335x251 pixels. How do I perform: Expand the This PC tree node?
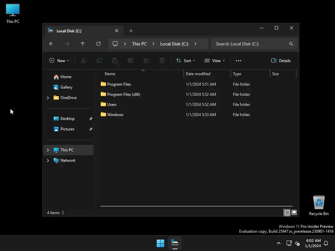click(48, 150)
